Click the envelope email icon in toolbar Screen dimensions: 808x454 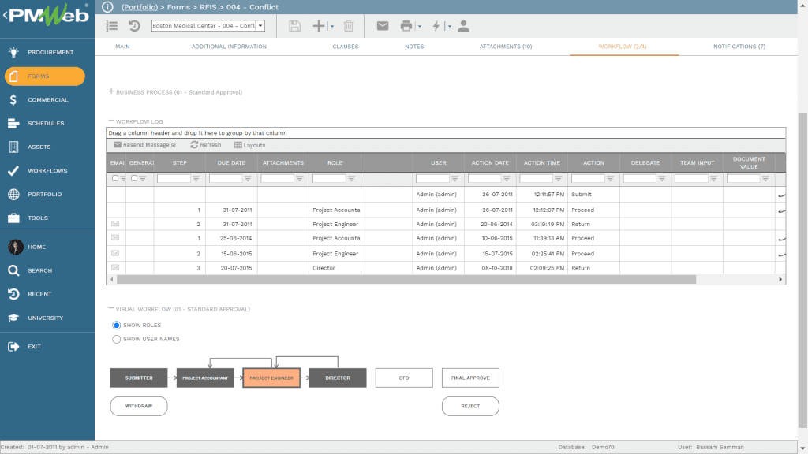point(383,26)
